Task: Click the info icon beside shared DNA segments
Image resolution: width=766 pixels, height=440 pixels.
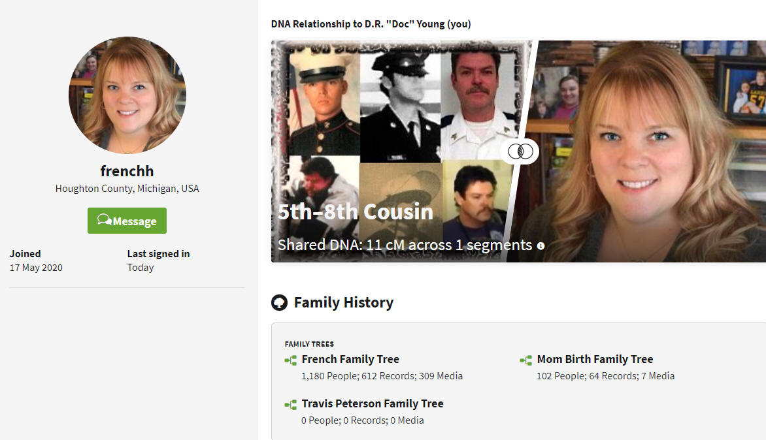Action: 541,246
